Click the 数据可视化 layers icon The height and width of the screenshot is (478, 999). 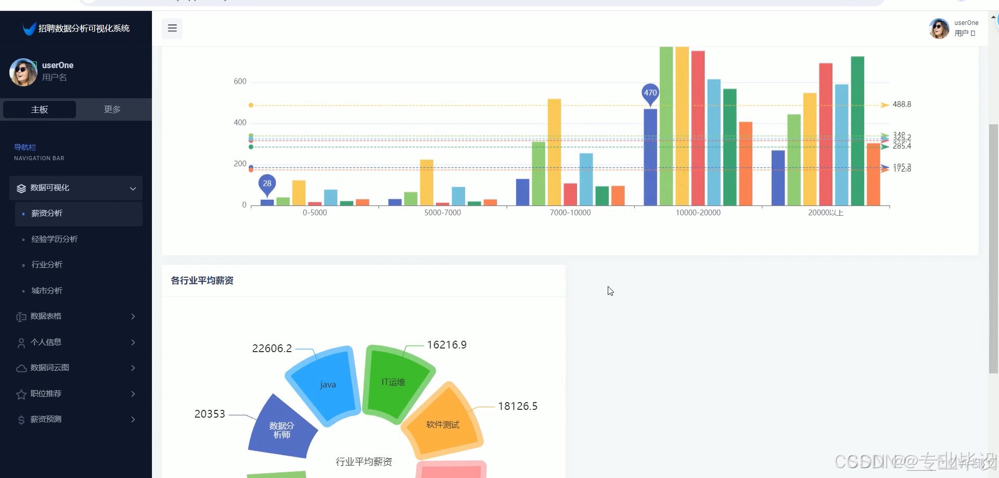coord(21,188)
